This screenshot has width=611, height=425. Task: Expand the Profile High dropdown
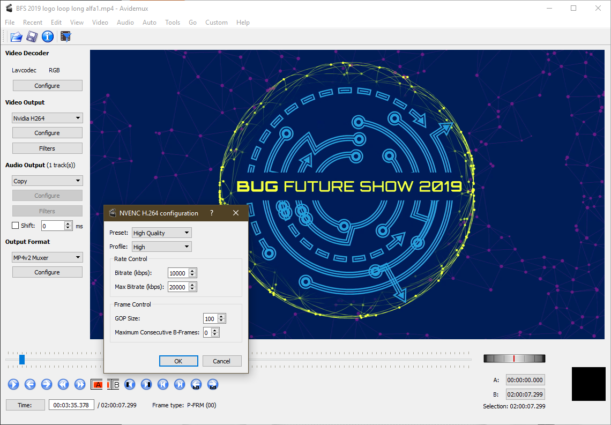tap(161, 247)
